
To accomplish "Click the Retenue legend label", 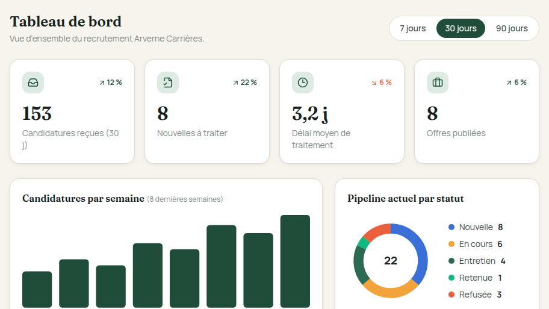I will (x=476, y=278).
